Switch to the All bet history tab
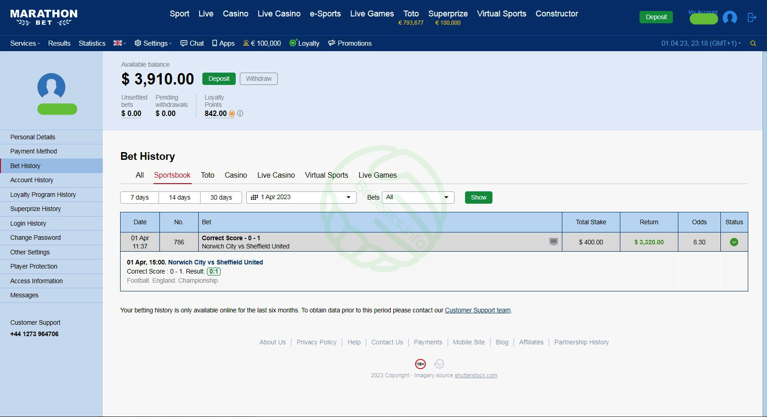Image resolution: width=767 pixels, height=417 pixels. (140, 175)
